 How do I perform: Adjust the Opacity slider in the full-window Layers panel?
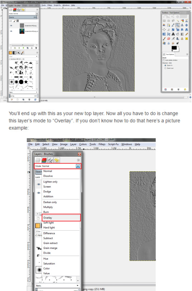tap(24, 17)
